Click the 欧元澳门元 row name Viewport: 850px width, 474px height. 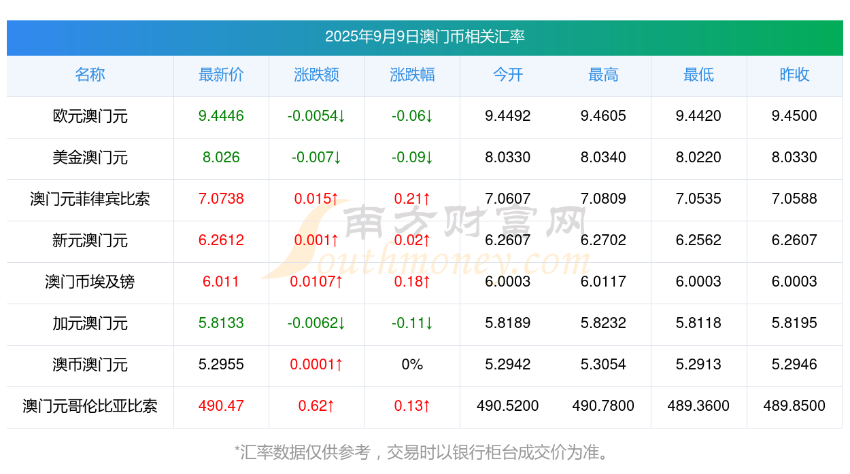tap(90, 116)
